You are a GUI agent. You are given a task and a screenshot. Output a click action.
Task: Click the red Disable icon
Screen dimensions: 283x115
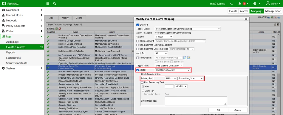60,29
